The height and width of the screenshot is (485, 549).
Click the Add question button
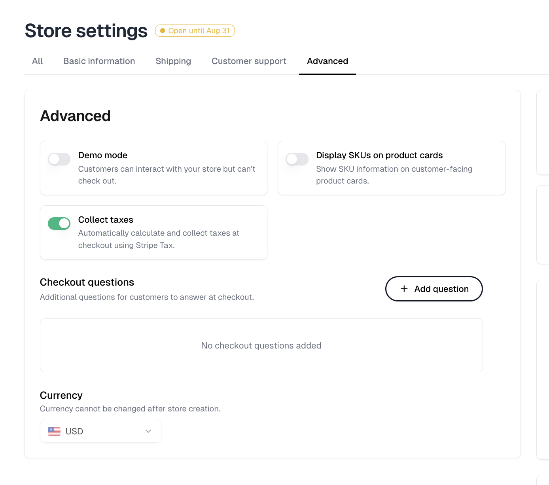[x=434, y=289]
